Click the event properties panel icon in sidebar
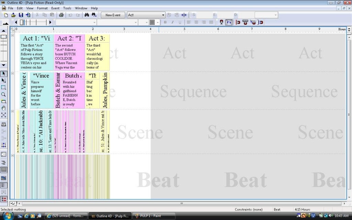The image size is (352, 220). pyautogui.click(x=3, y=124)
